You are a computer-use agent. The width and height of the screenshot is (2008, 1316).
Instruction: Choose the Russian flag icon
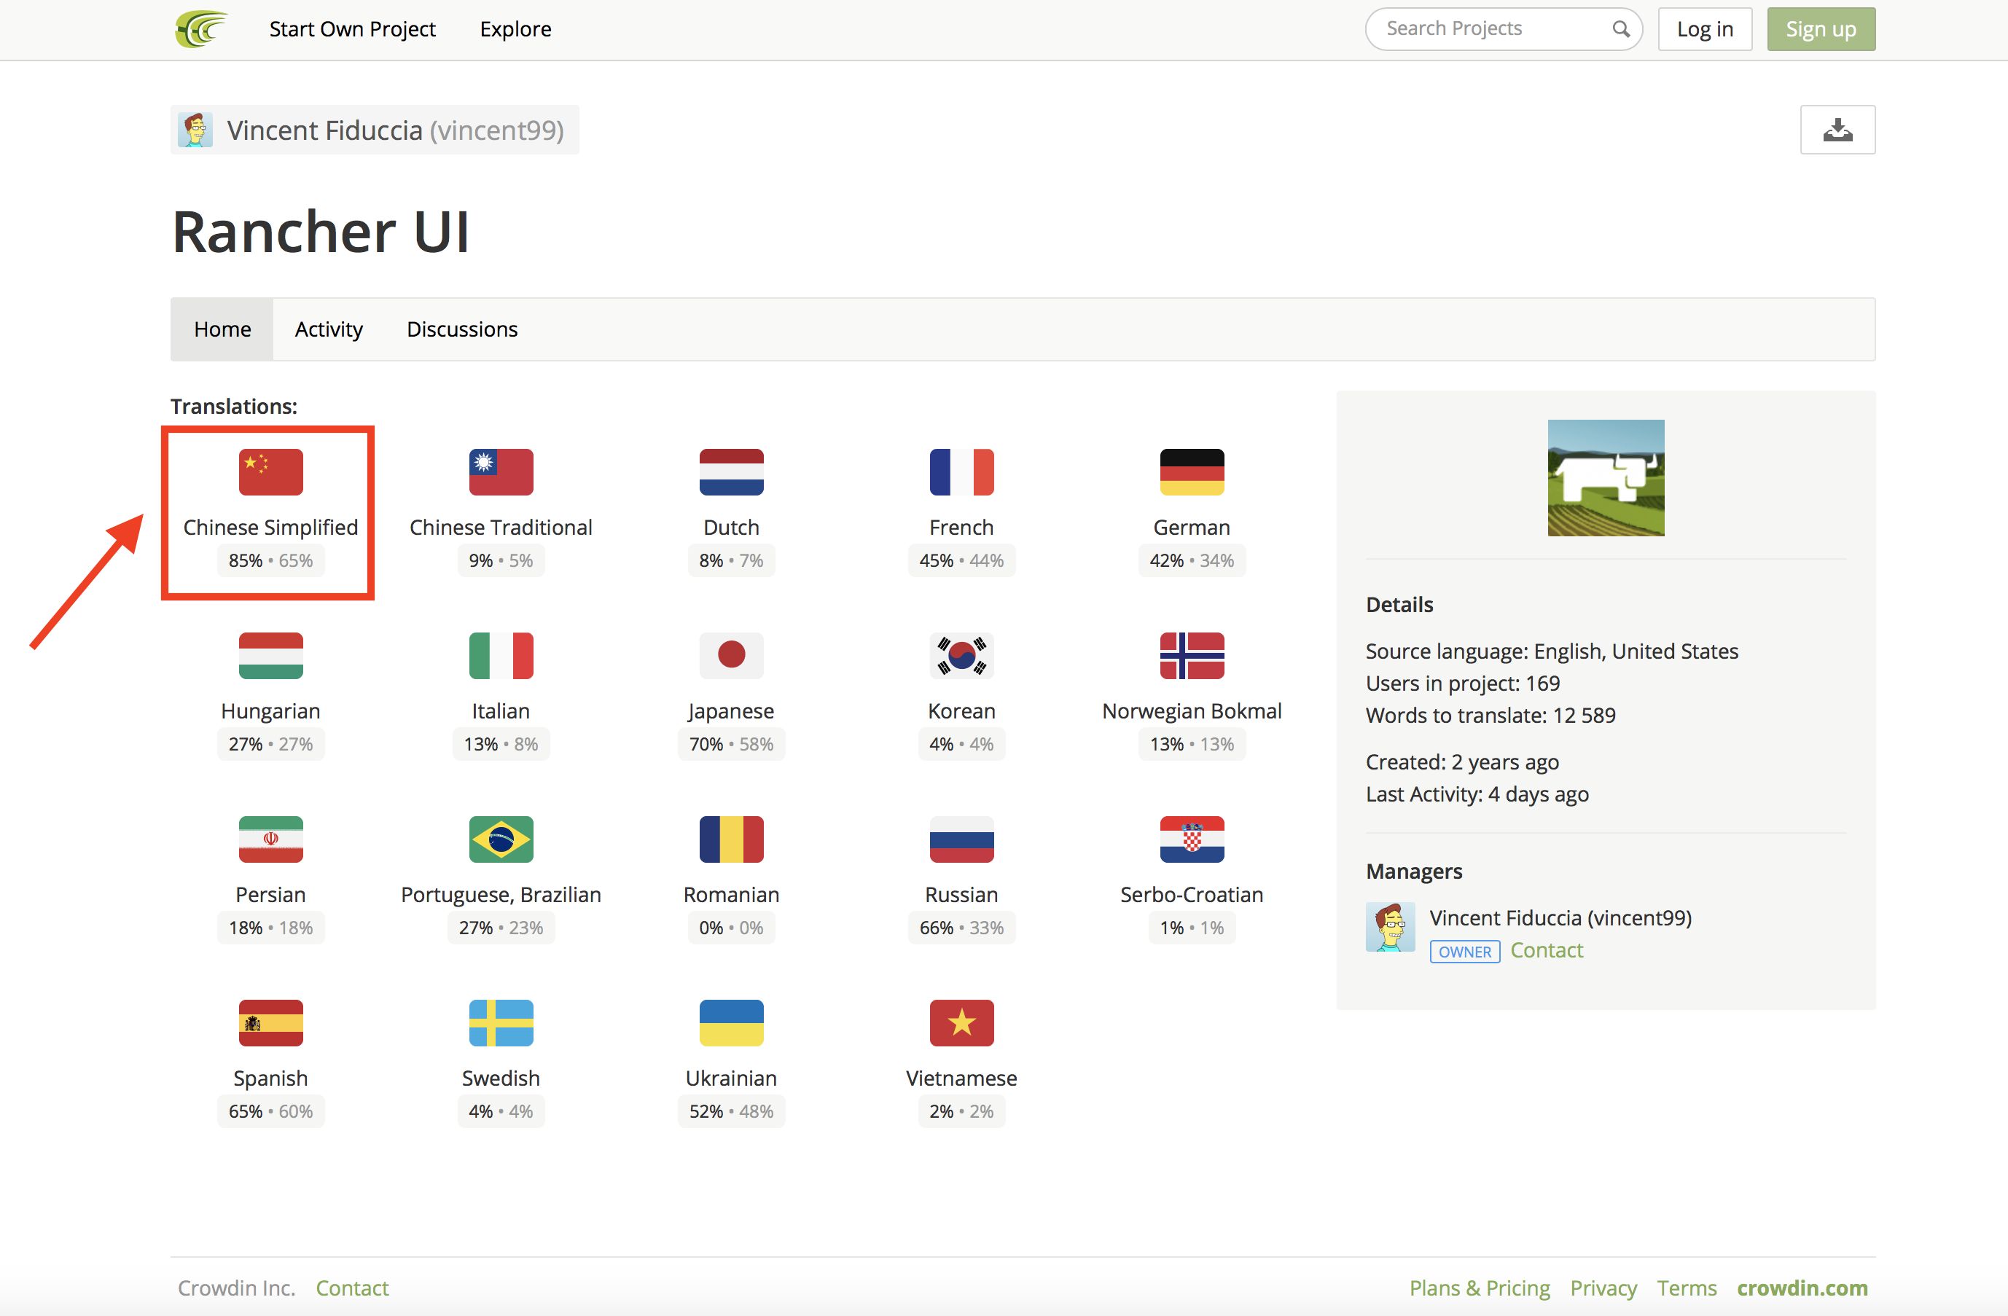coord(962,839)
